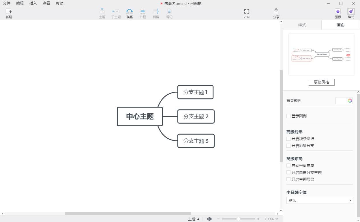Click the 新建 (New) icon
Screen dimensions: 360x222
(x=9, y=12)
